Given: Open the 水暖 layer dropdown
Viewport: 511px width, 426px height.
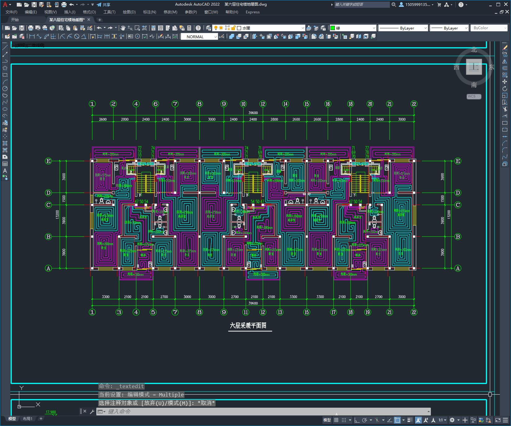Looking at the screenshot, I should click(303, 28).
